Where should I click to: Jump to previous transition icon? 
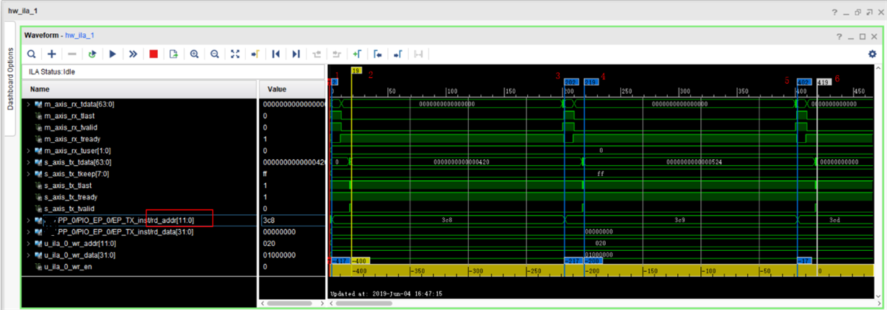(317, 54)
